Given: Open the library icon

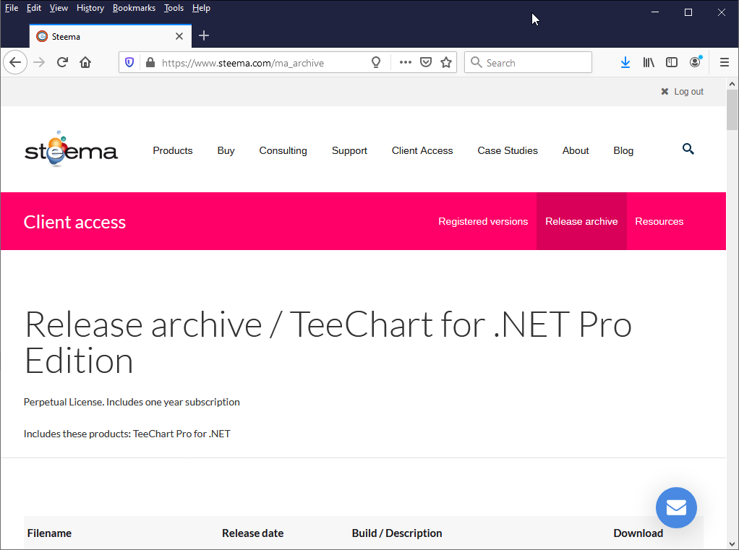Looking at the screenshot, I should [649, 62].
